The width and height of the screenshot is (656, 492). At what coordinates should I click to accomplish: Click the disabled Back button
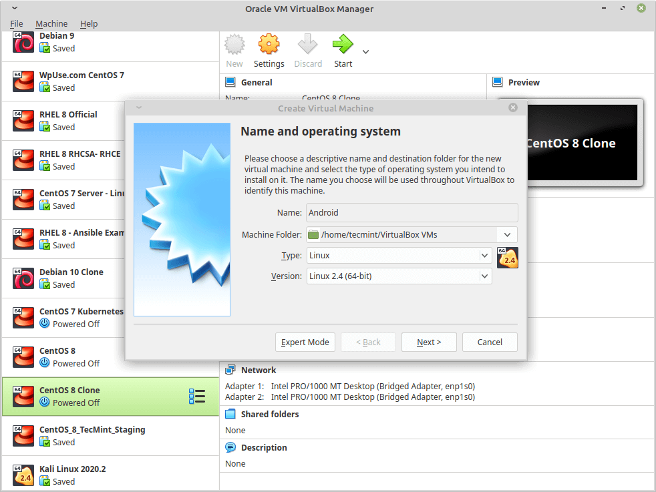[x=368, y=342]
